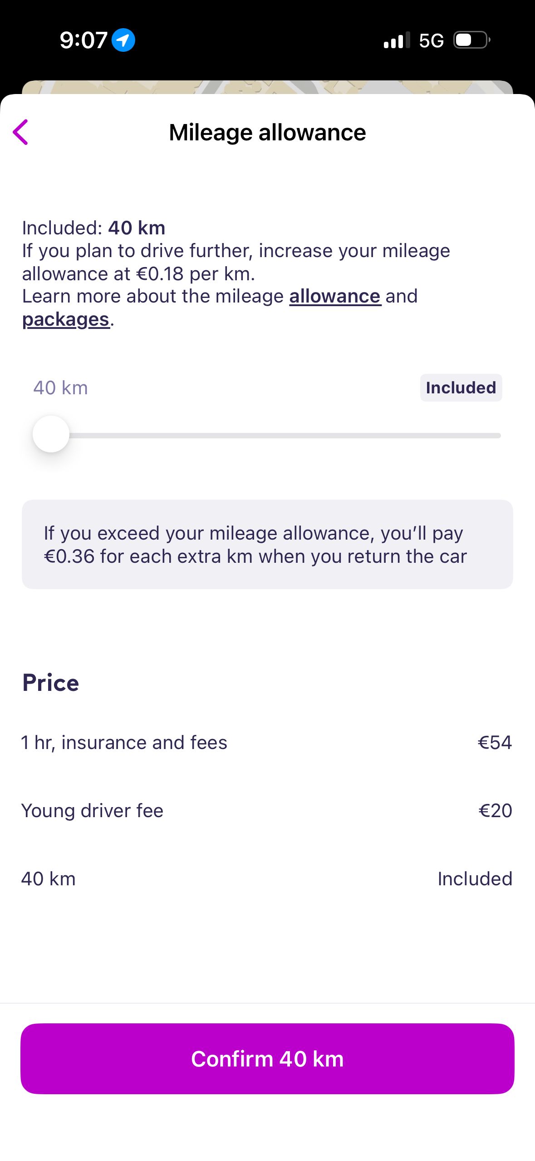Tap the battery icon in status bar
Viewport: 535px width, 1161px height.
(472, 40)
